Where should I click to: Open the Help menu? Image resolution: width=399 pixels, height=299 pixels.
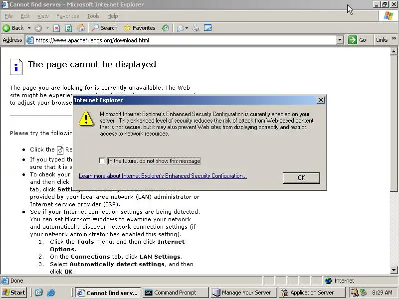(x=113, y=16)
